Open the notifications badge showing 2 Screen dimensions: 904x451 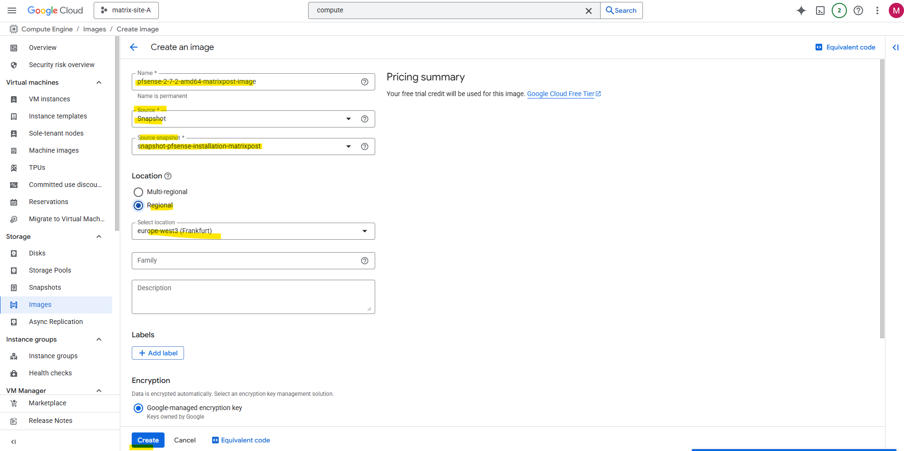coord(839,10)
